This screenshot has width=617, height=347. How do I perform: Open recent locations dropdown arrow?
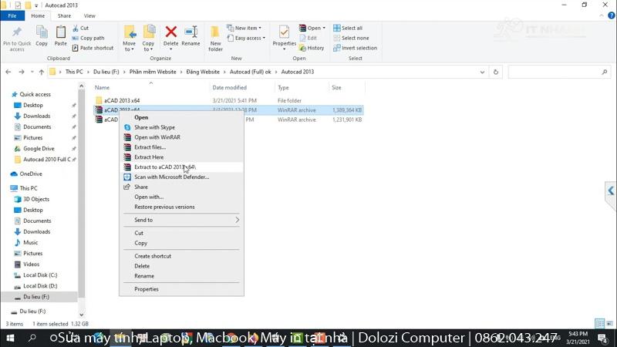[32, 72]
